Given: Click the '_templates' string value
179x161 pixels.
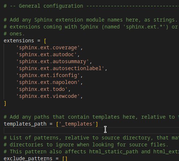Looking at the screenshot, I should point(77,124).
